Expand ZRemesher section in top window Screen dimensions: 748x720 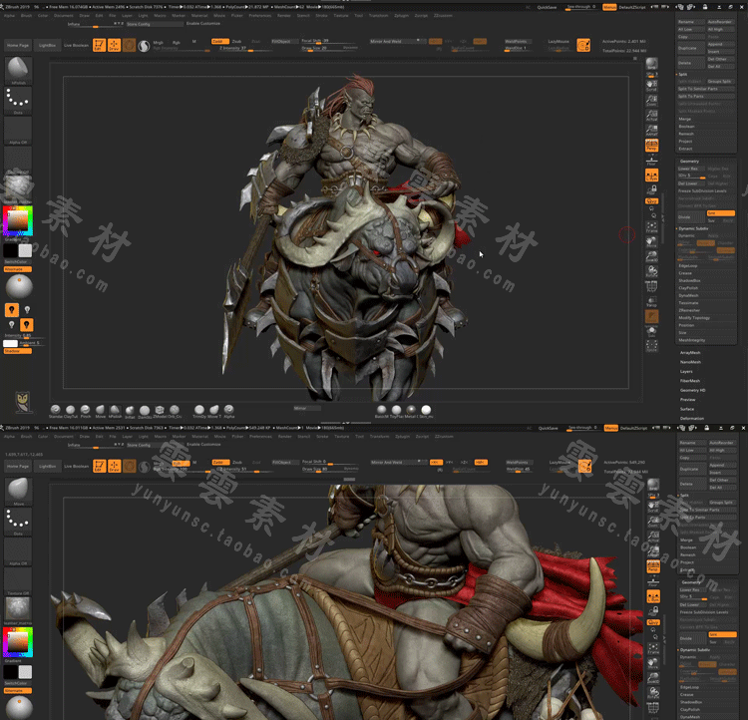pyautogui.click(x=689, y=310)
